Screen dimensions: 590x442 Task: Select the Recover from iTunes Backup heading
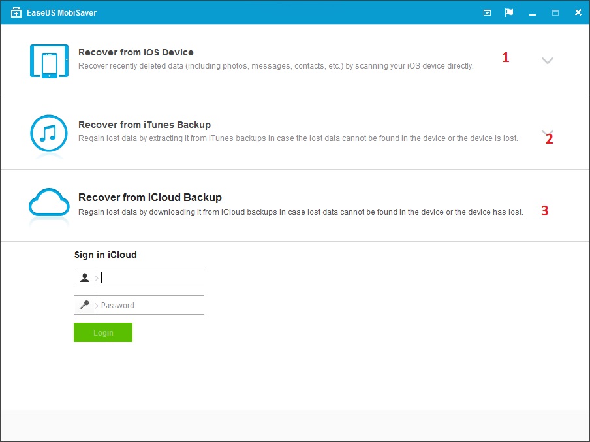click(144, 125)
